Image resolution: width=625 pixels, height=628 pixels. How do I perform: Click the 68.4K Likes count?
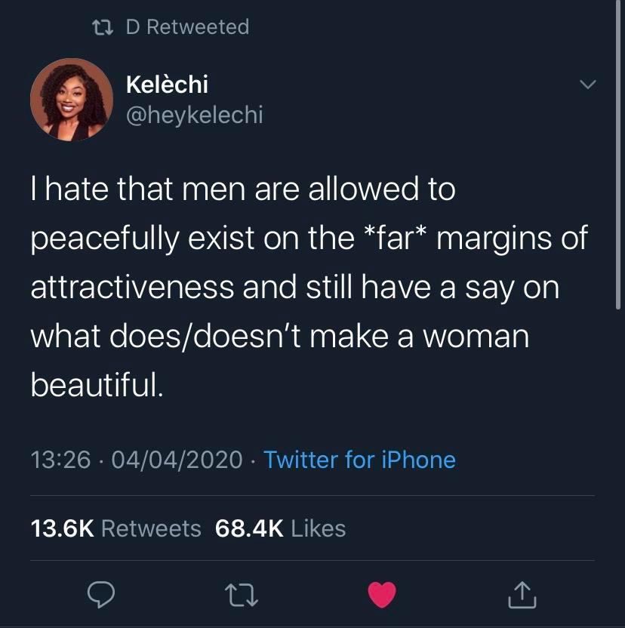(x=280, y=528)
